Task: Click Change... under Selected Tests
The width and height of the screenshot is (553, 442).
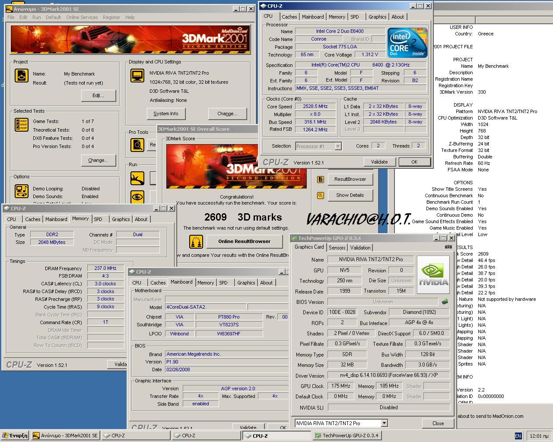Action: tap(99, 160)
